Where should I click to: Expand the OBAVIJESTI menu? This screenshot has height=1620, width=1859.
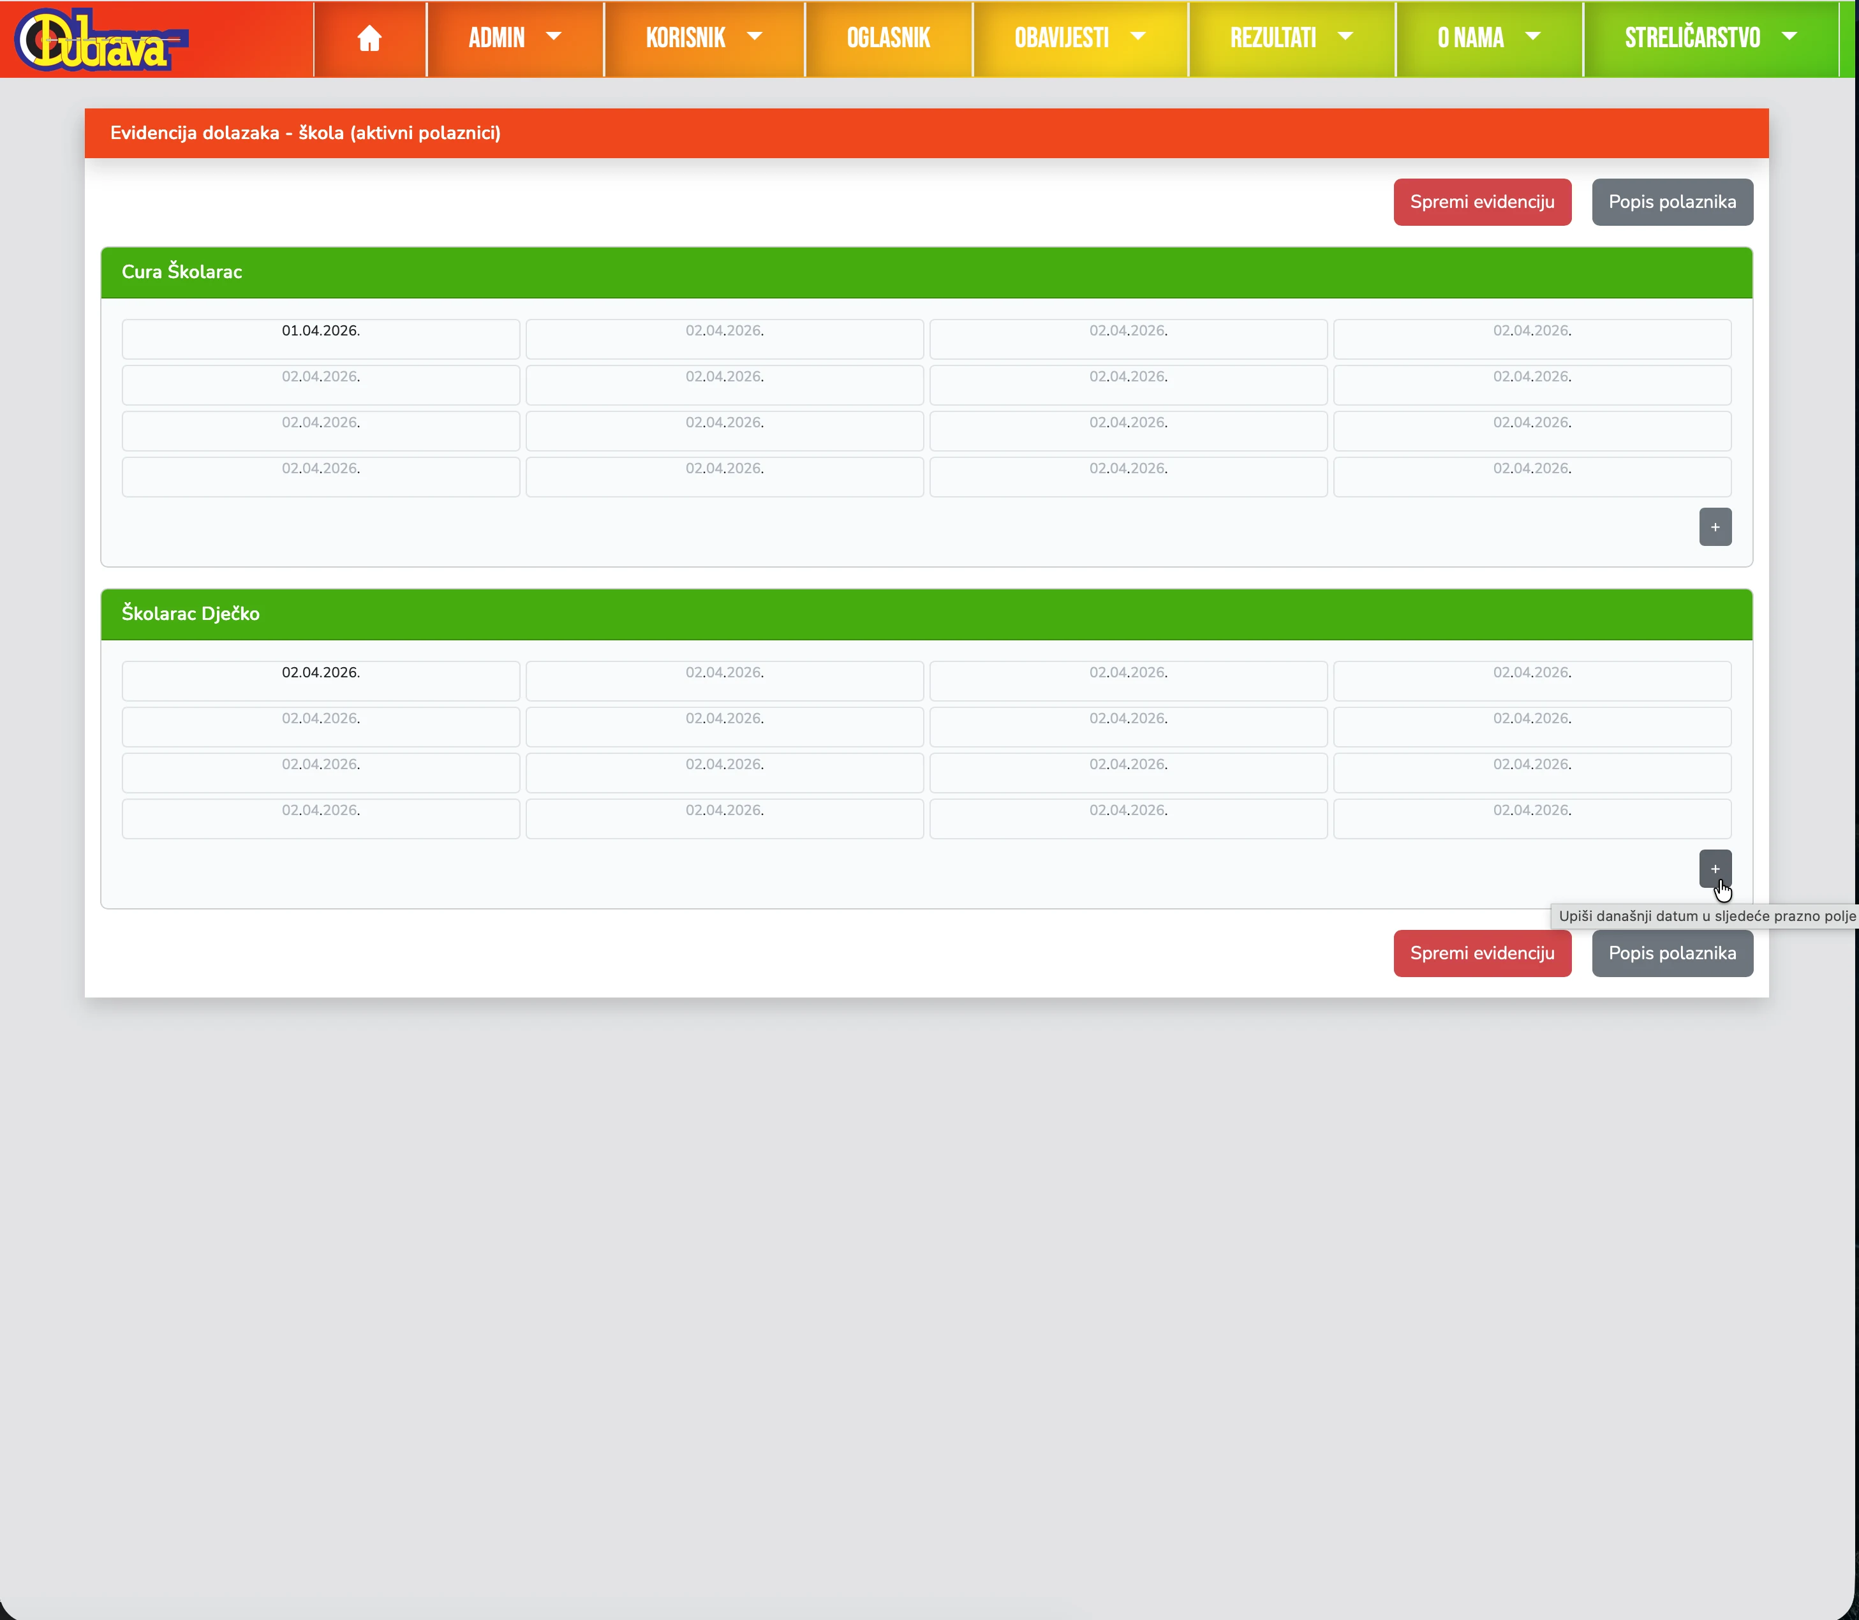[x=1079, y=38]
